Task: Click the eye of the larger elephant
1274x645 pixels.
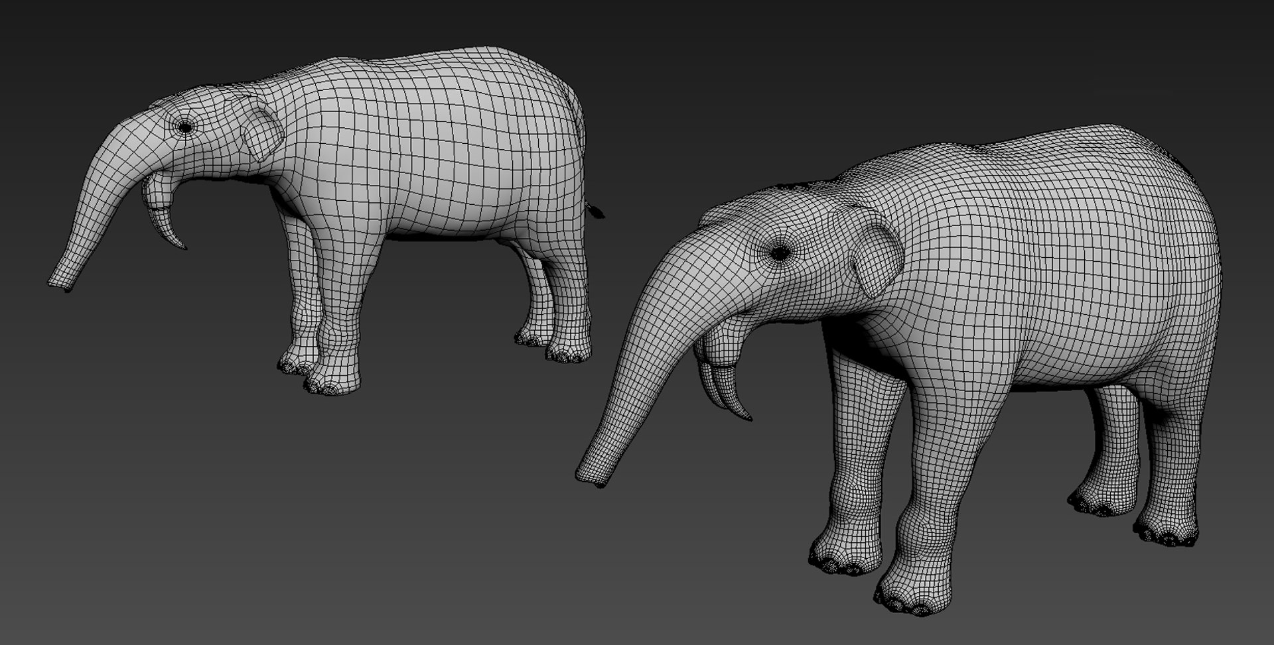Action: pos(780,252)
